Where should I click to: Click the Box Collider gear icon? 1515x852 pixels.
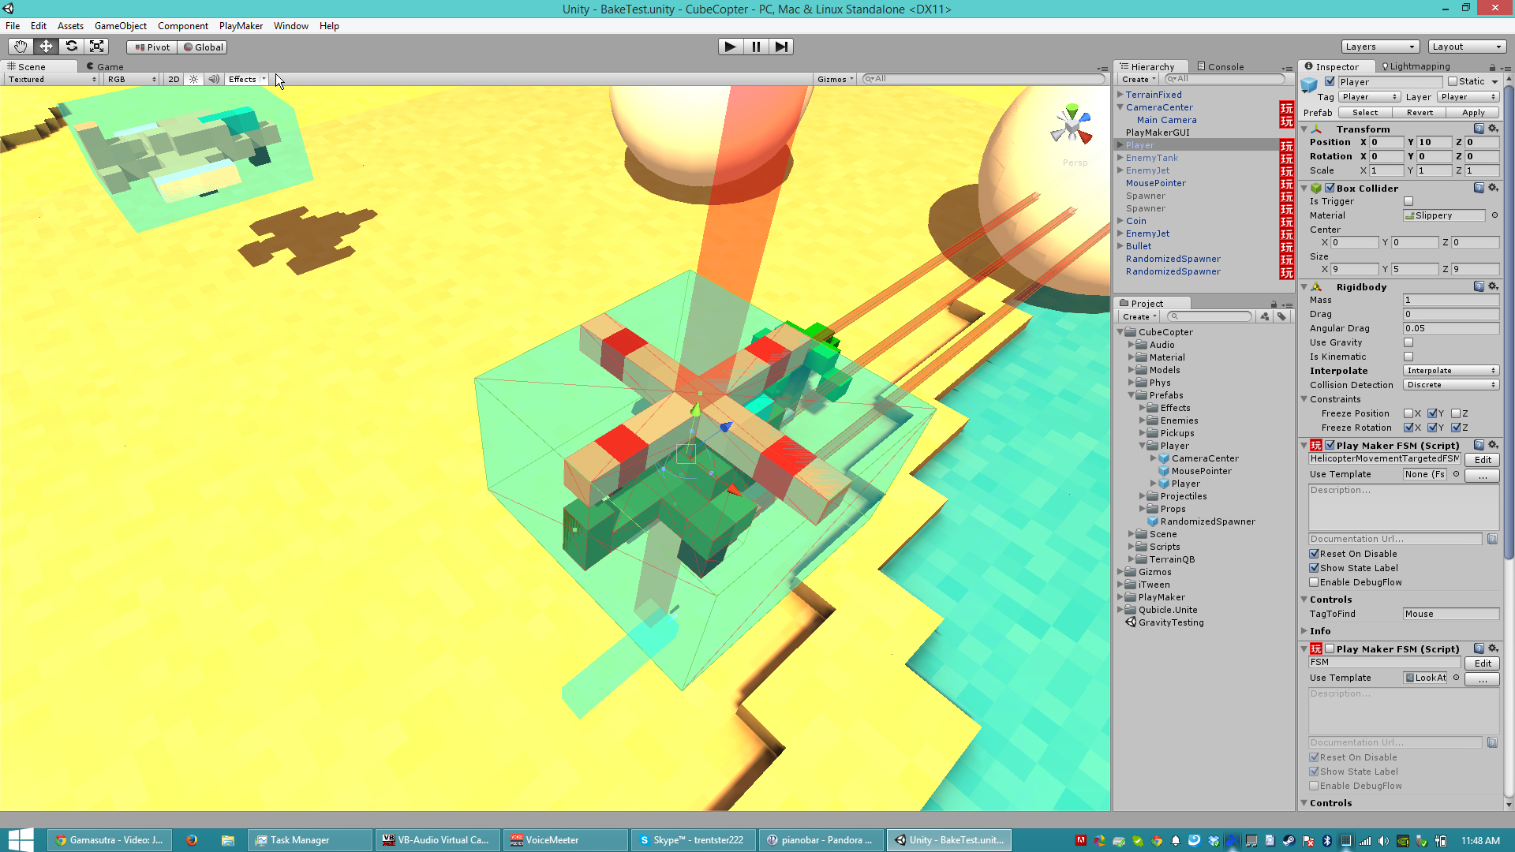click(1493, 188)
